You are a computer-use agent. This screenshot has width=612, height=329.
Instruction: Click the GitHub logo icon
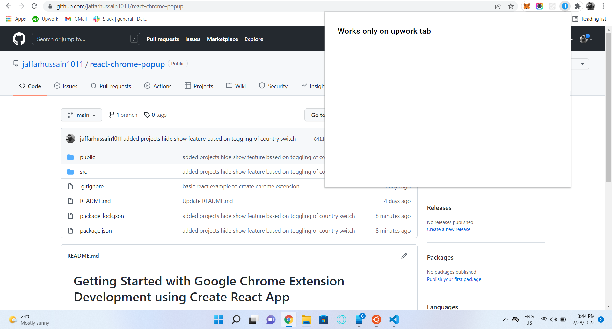(19, 38)
